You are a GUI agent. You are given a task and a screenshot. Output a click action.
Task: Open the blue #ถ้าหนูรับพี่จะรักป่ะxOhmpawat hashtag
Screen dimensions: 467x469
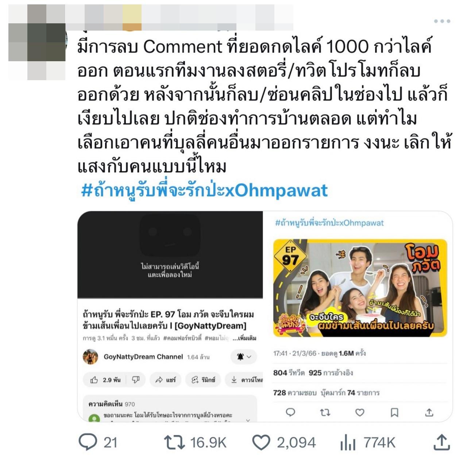[x=204, y=191]
